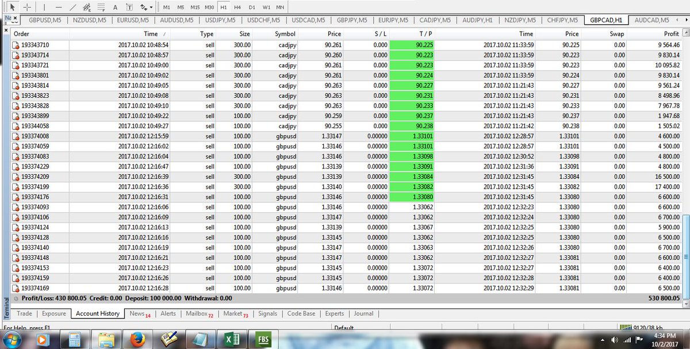Select the Crosshair tool
Image resolution: width=690 pixels, height=349 pixels.
pos(26,7)
